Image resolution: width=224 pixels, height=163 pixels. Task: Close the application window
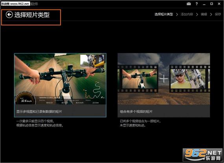click(219, 4)
